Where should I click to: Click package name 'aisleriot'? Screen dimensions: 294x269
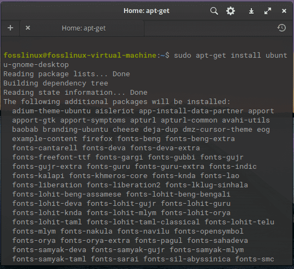(115, 111)
